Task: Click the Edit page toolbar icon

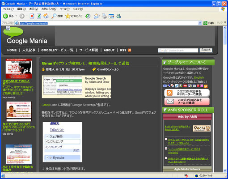Action: pos(111,16)
